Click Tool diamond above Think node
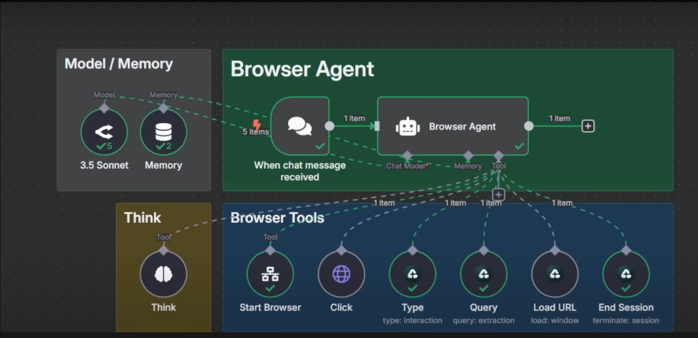This screenshot has height=338, width=698. click(163, 250)
